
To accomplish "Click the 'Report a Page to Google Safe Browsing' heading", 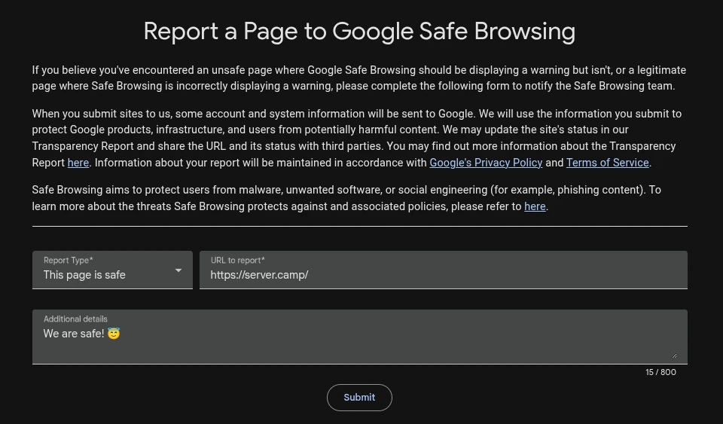I will (x=359, y=31).
